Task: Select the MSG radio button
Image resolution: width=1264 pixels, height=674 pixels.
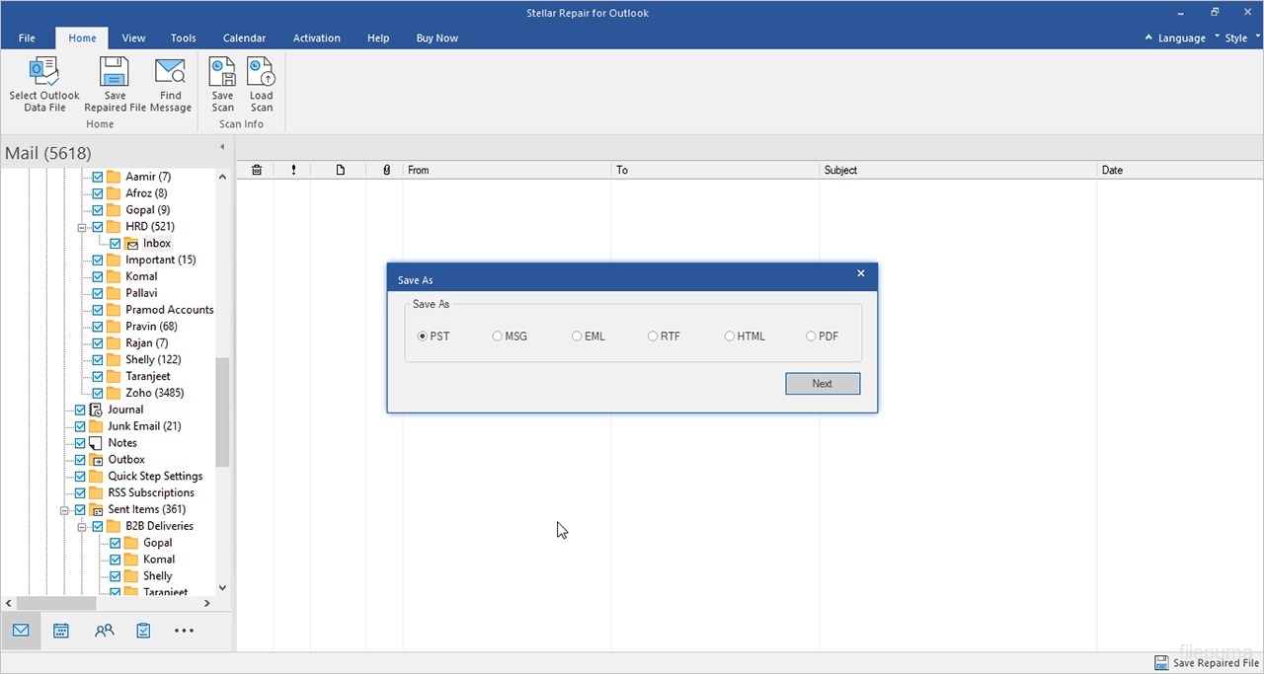Action: (498, 337)
